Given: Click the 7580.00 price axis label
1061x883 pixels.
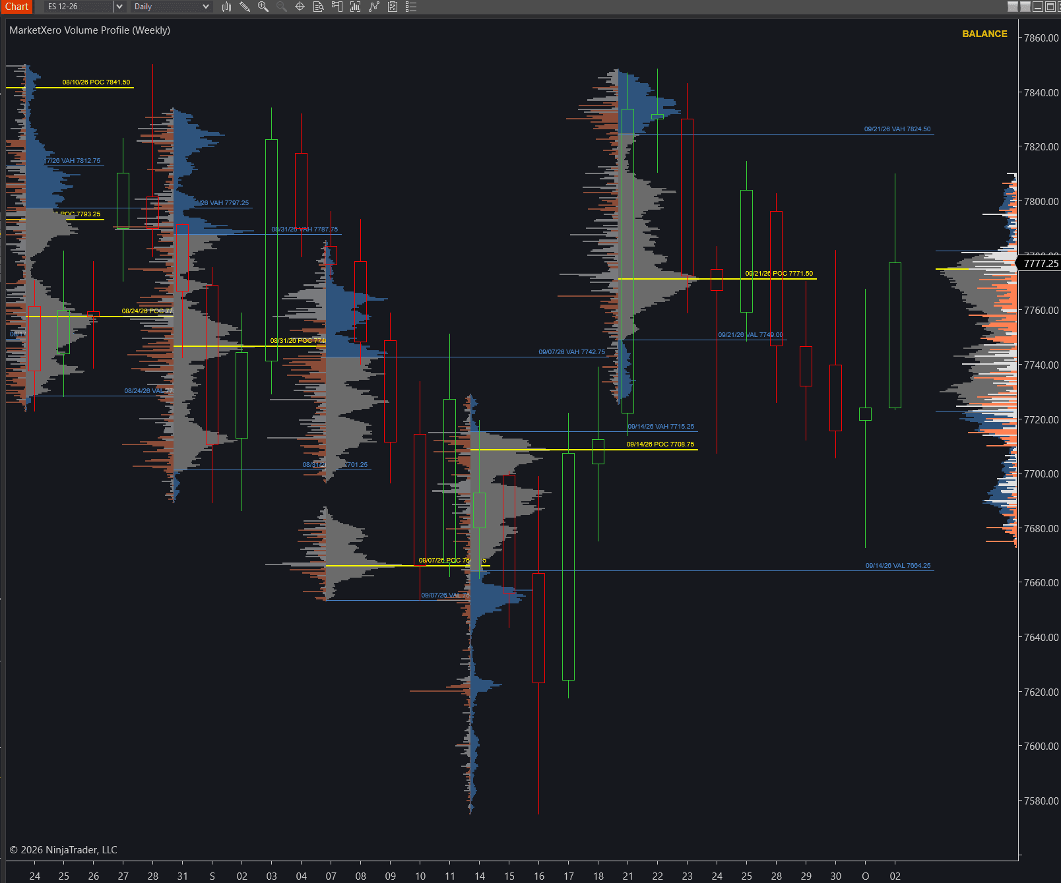Looking at the screenshot, I should (1041, 801).
